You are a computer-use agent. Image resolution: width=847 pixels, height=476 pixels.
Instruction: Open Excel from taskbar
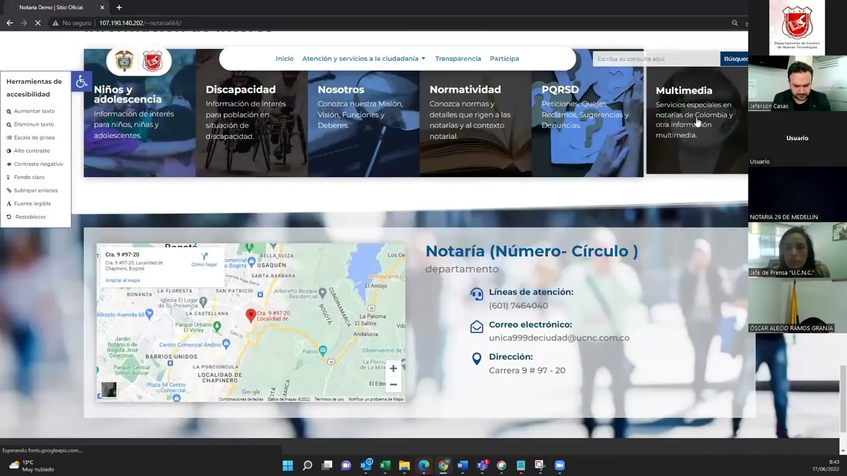(385, 465)
